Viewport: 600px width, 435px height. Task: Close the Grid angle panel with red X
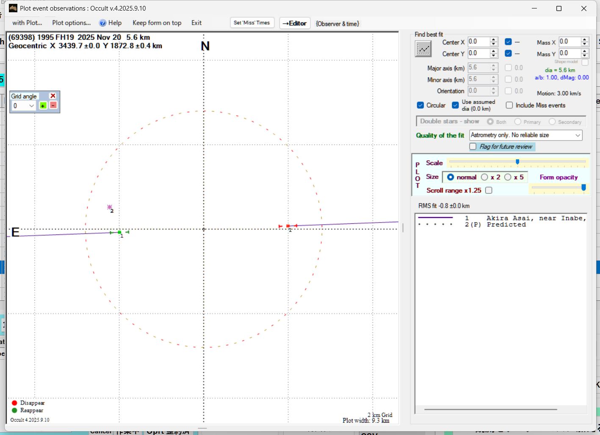point(53,96)
